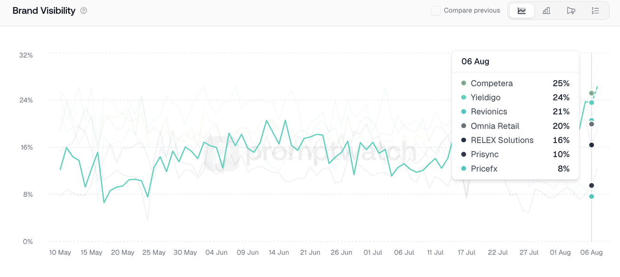Click the 01 Aug x-axis label

coord(560,253)
